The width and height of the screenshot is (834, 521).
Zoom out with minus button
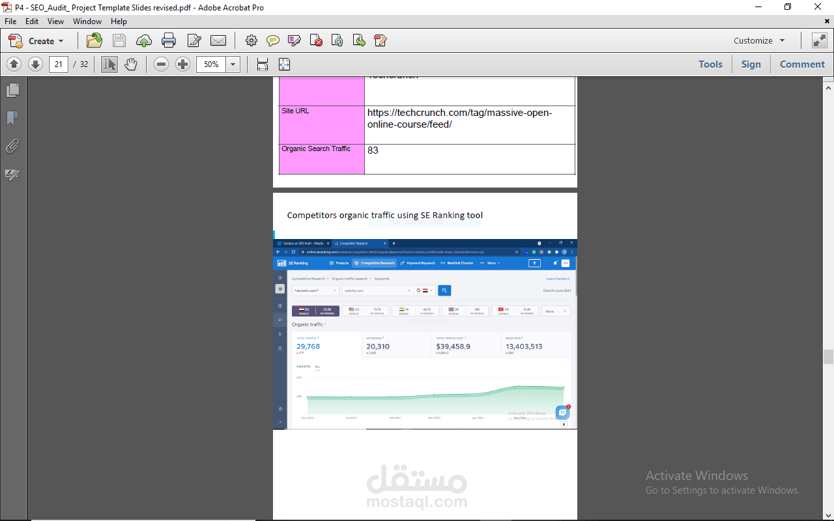[x=162, y=64]
